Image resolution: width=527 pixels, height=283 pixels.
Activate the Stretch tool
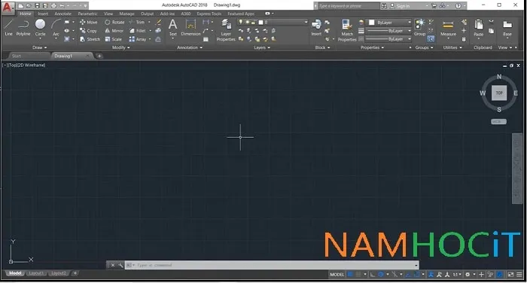click(x=90, y=39)
